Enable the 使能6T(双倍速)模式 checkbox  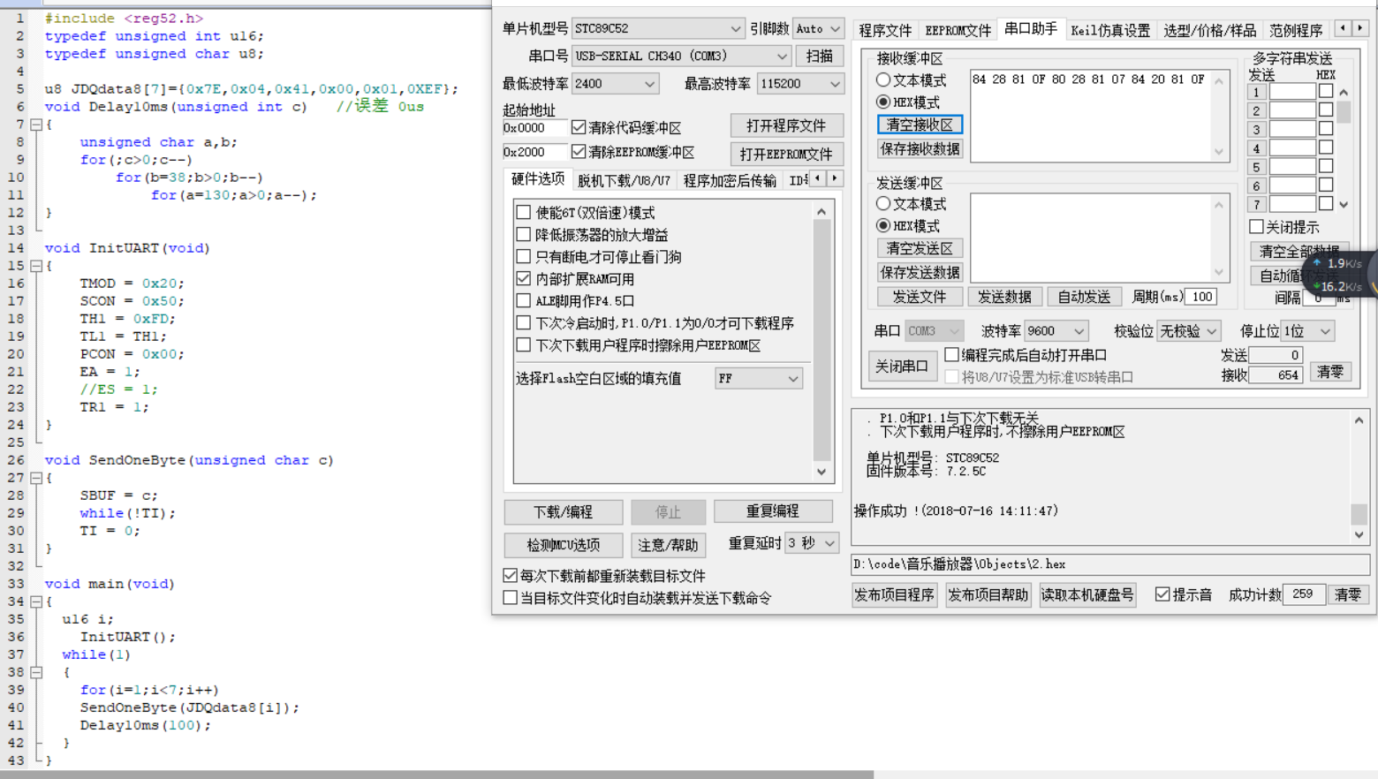coord(523,212)
